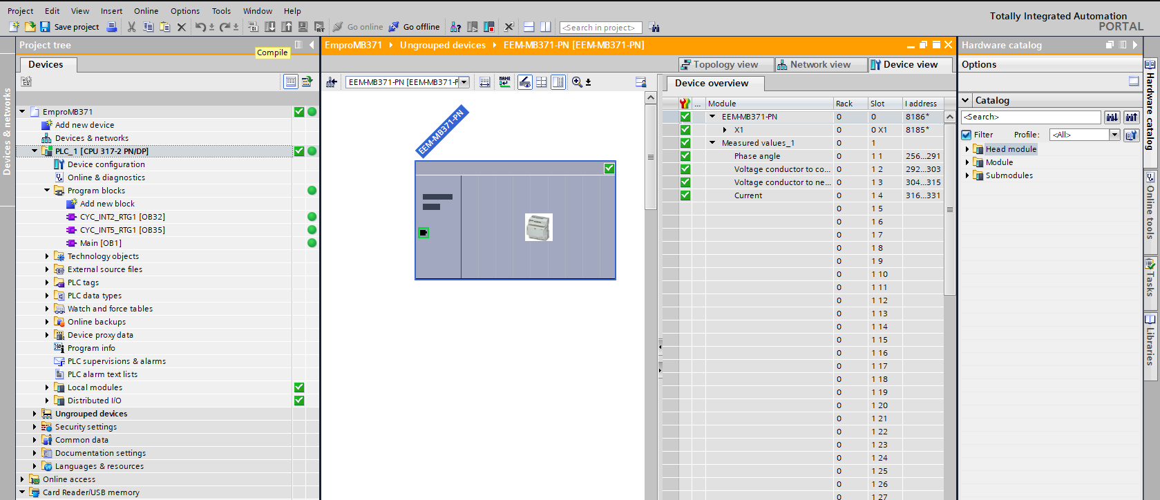This screenshot has width=1160, height=500.
Task: Collapse the Project tree panel arrow
Action: coord(312,45)
